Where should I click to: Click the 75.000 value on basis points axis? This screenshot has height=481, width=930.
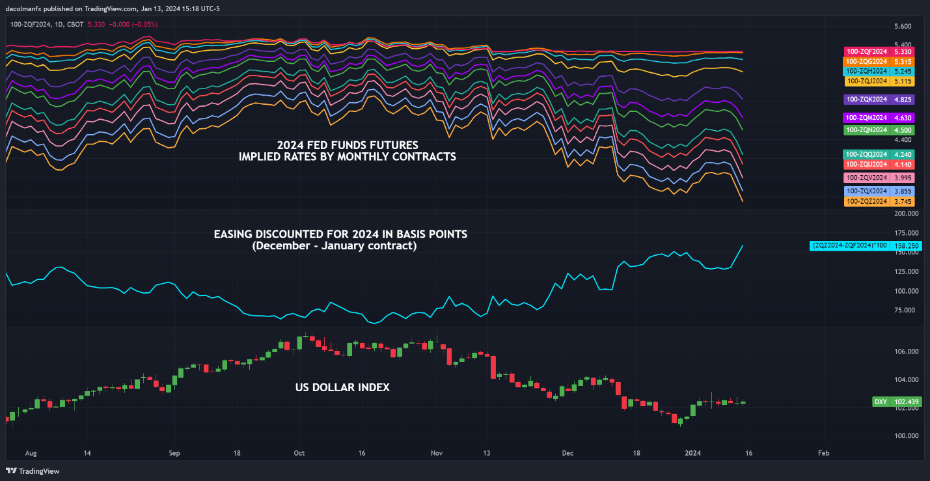(905, 310)
